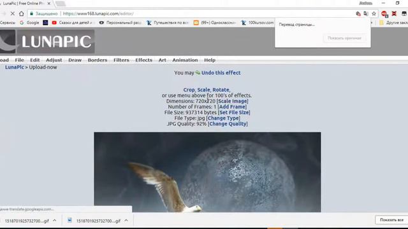
Task: Open the Google Translate icon in address bar
Action: 366,14
